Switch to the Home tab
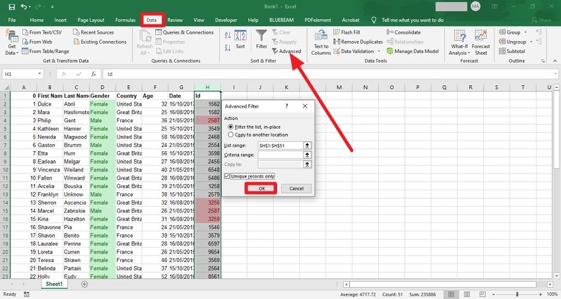The height and width of the screenshot is (299, 561). [36, 20]
